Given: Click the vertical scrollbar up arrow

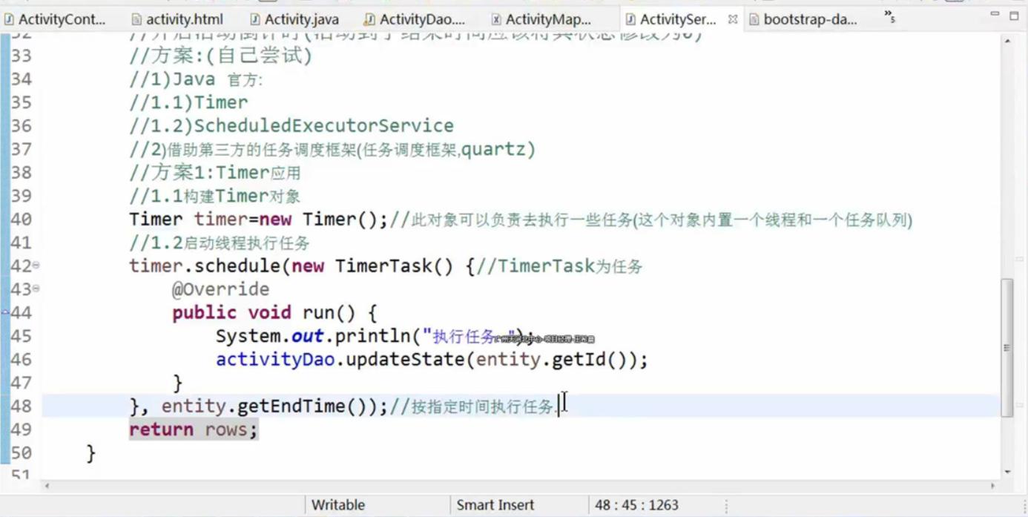Looking at the screenshot, I should tap(1007, 41).
